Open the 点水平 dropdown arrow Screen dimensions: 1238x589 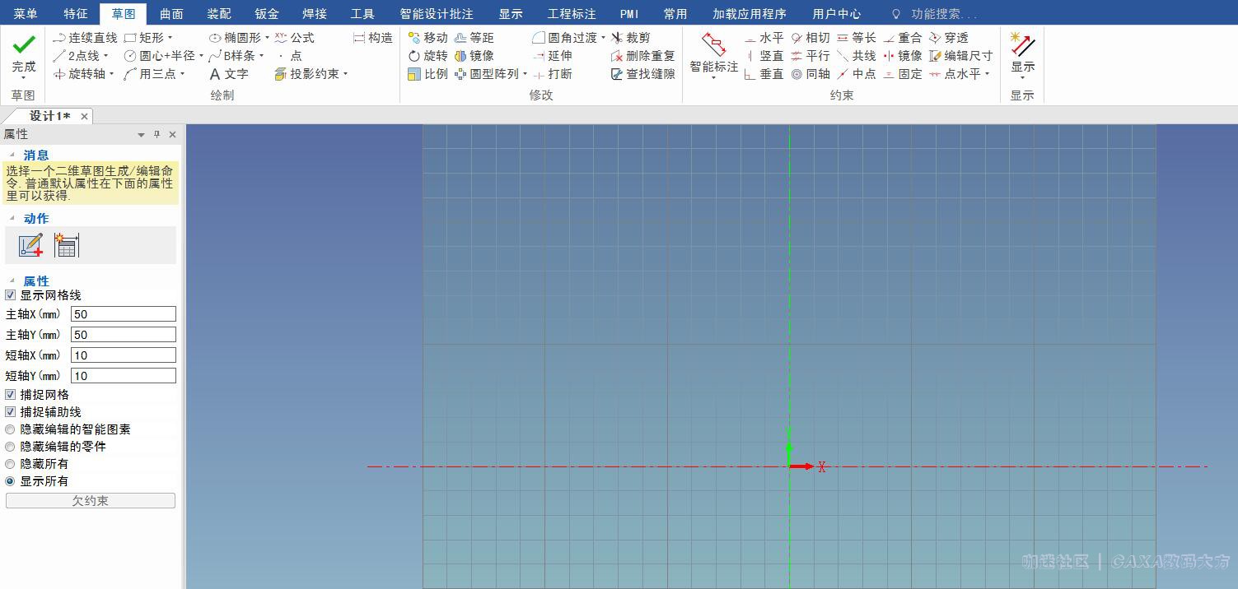tap(987, 74)
